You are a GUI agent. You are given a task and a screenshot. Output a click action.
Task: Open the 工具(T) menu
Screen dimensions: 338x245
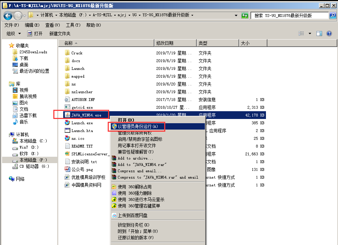coord(73,25)
